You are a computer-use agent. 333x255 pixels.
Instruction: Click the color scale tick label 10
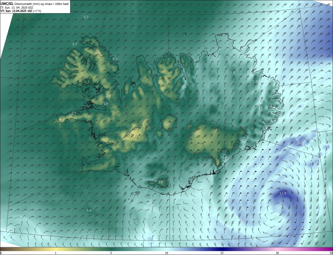pyautogui.click(x=166, y=253)
